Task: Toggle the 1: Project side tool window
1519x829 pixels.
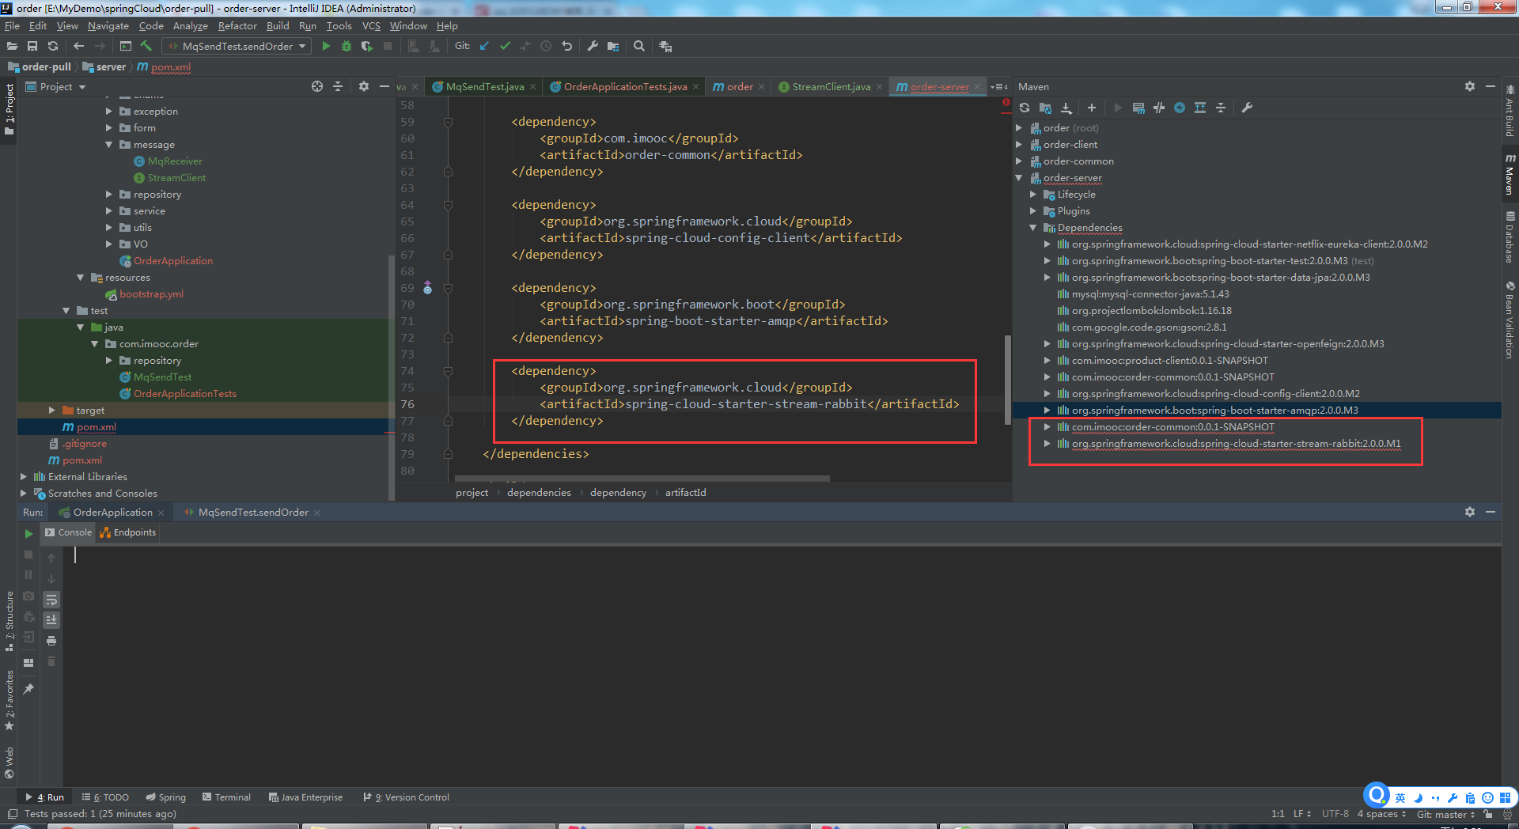Action: click(x=9, y=108)
